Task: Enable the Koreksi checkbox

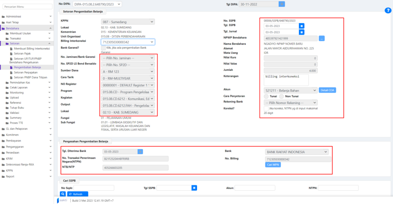Action: pos(267,108)
